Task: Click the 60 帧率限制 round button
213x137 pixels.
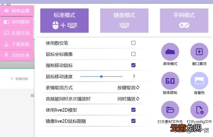Action: (x=170, y=81)
